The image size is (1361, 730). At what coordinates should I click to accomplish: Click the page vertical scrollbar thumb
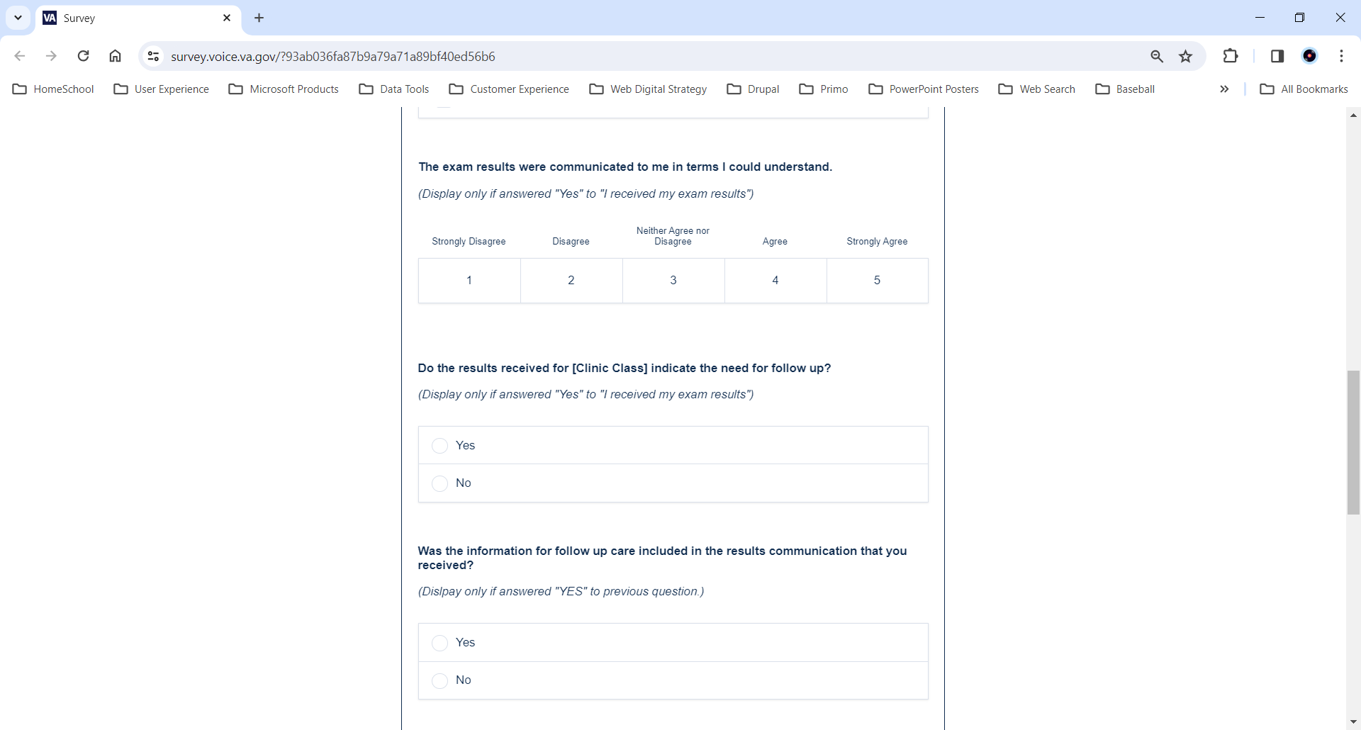1353,442
